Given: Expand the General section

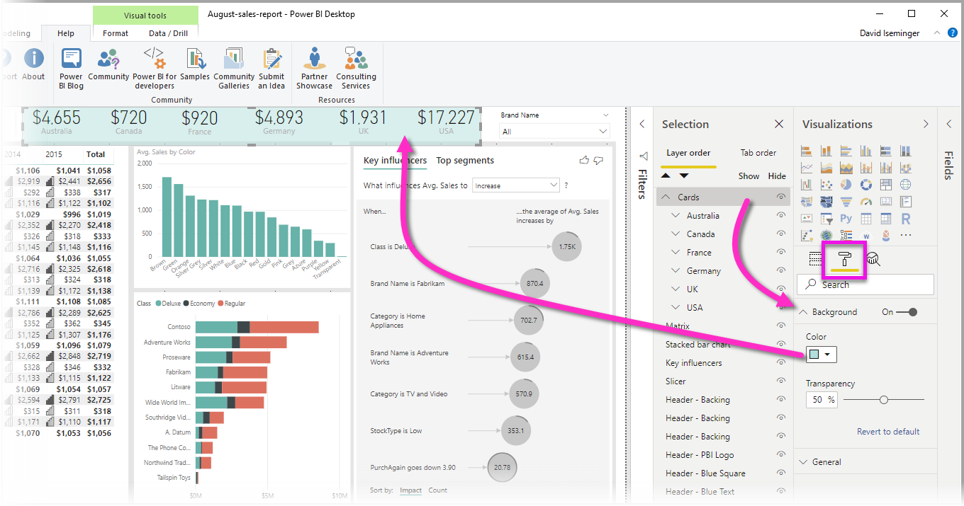Looking at the screenshot, I should [x=804, y=462].
